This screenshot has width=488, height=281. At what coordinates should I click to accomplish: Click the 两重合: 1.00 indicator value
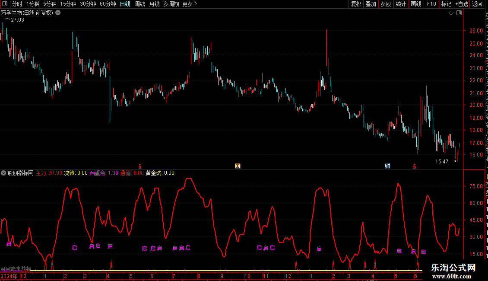point(104,173)
